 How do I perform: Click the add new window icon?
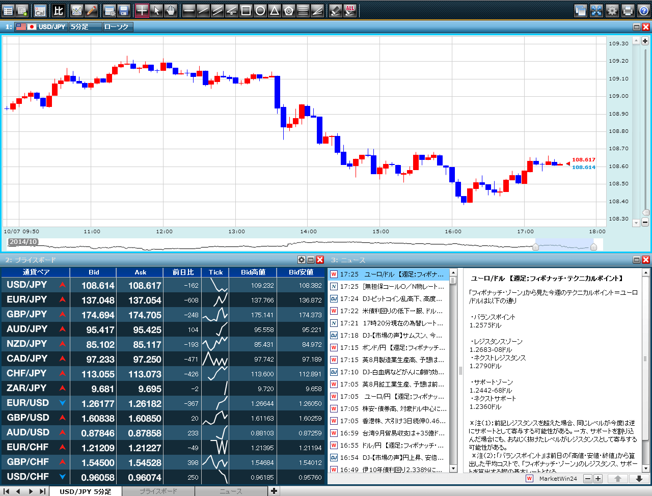[x=22, y=10]
